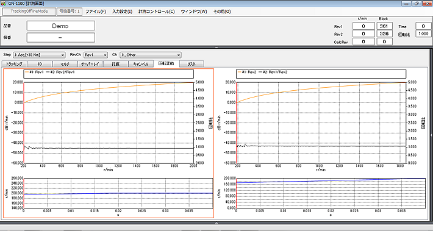Open the RevCh dropdown set to Rev1
Viewport: 433px width, 231px height.
(x=96, y=55)
